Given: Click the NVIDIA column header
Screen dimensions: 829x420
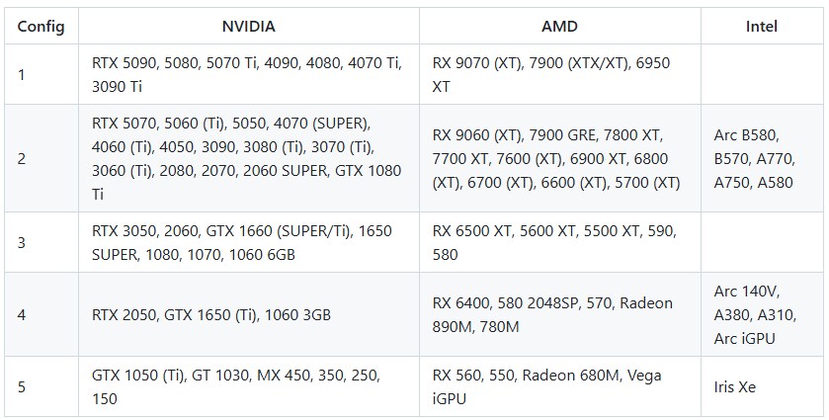Looking at the screenshot, I should 248,27.
